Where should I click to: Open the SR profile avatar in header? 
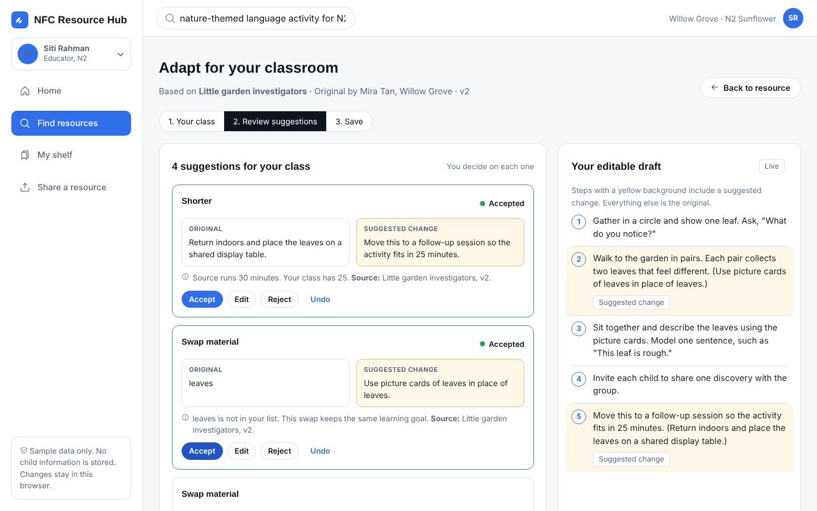click(x=793, y=18)
